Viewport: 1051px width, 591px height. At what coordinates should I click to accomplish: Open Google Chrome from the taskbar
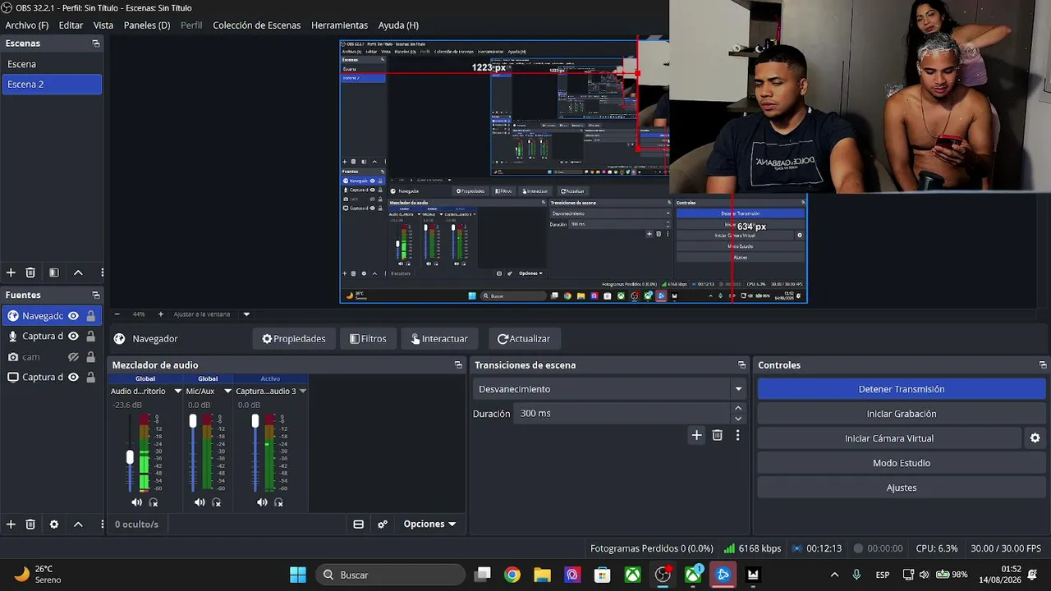[512, 575]
